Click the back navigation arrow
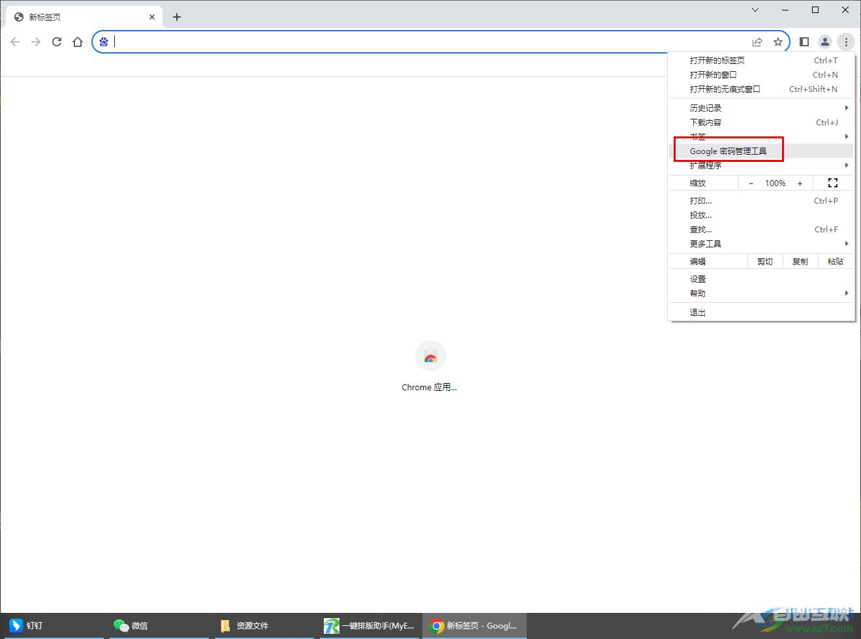 point(15,42)
